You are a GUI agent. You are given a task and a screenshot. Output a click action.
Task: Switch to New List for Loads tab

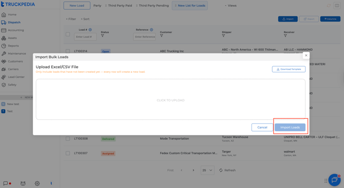tap(190, 6)
